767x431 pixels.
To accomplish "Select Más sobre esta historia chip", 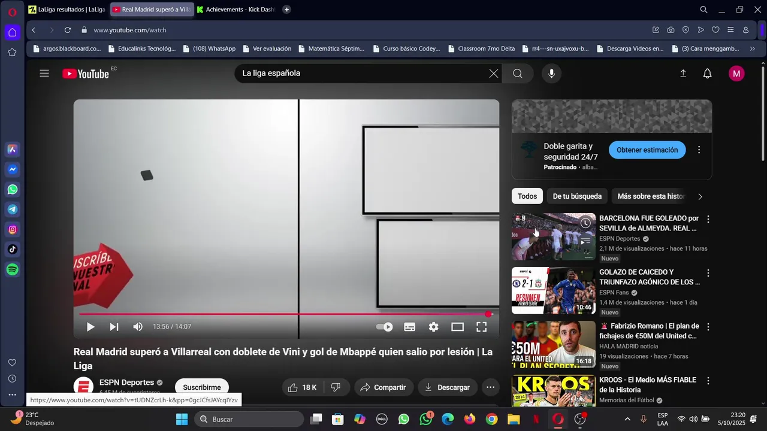I will pos(651,196).
